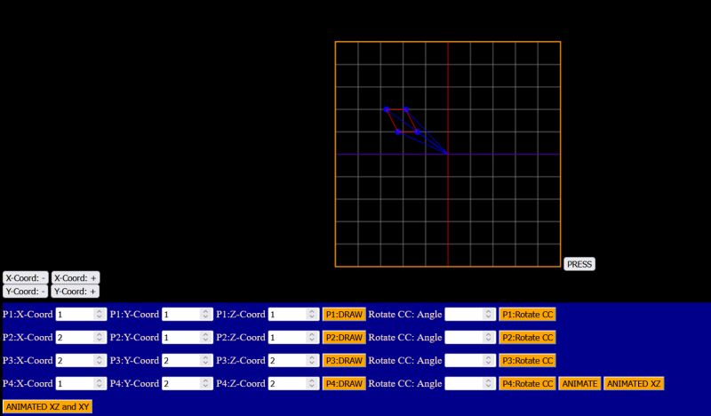Click the P1 Angle spinner arrows
The height and width of the screenshot is (416, 711).
tap(488, 315)
